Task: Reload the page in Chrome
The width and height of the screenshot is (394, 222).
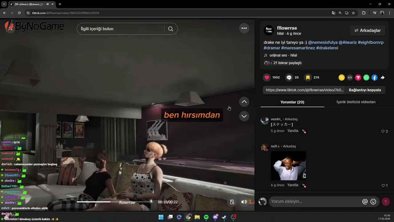Action: coord(19,13)
